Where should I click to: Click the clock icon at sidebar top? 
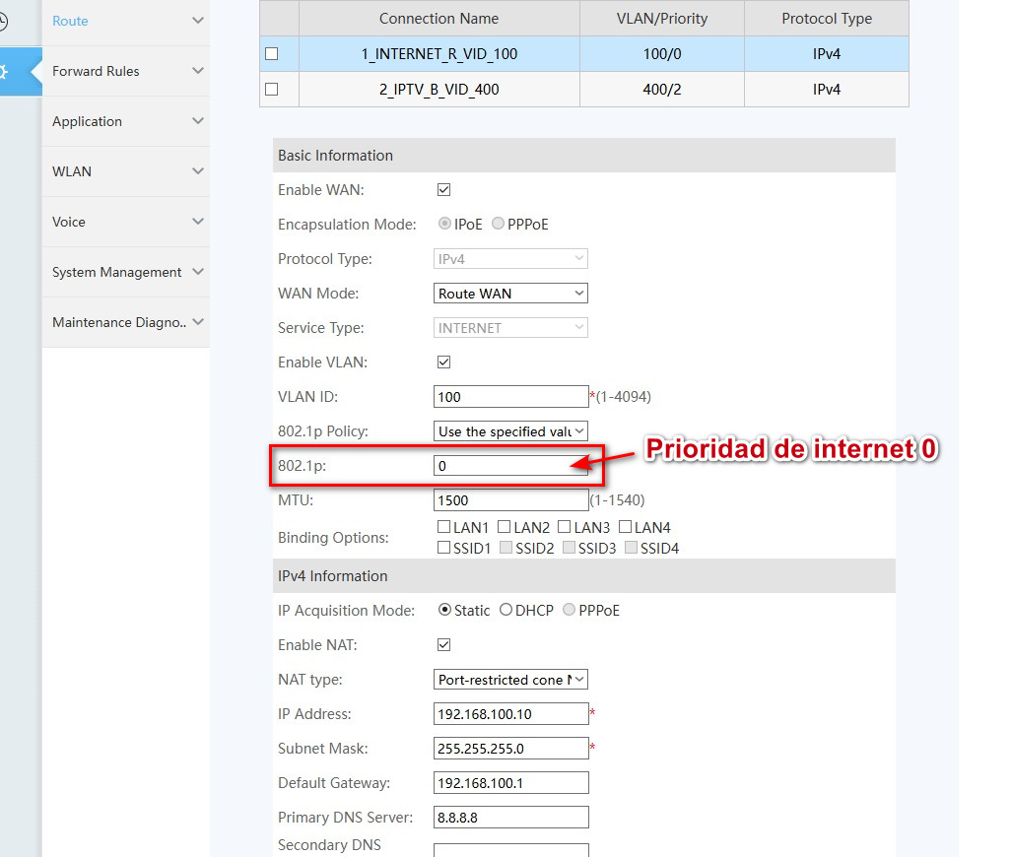coord(4,21)
